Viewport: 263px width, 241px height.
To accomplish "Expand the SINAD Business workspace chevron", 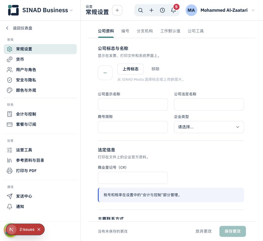I will (x=71, y=10).
